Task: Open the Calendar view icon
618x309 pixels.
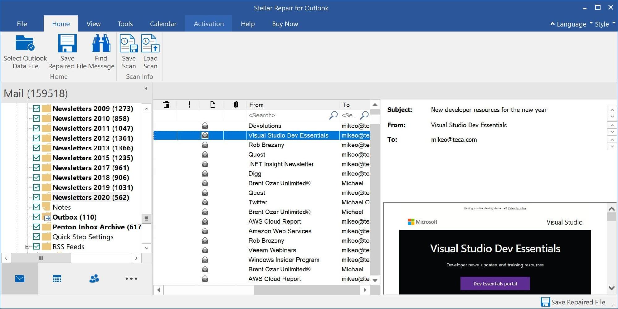Action: [57, 279]
